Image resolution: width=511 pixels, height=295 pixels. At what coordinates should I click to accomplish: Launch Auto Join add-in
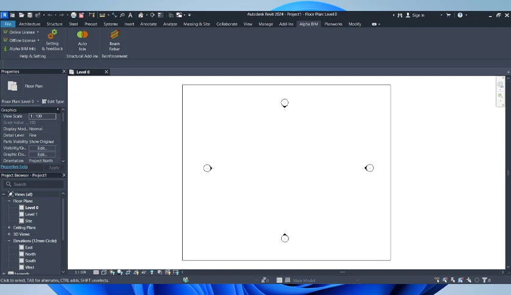[x=83, y=40]
